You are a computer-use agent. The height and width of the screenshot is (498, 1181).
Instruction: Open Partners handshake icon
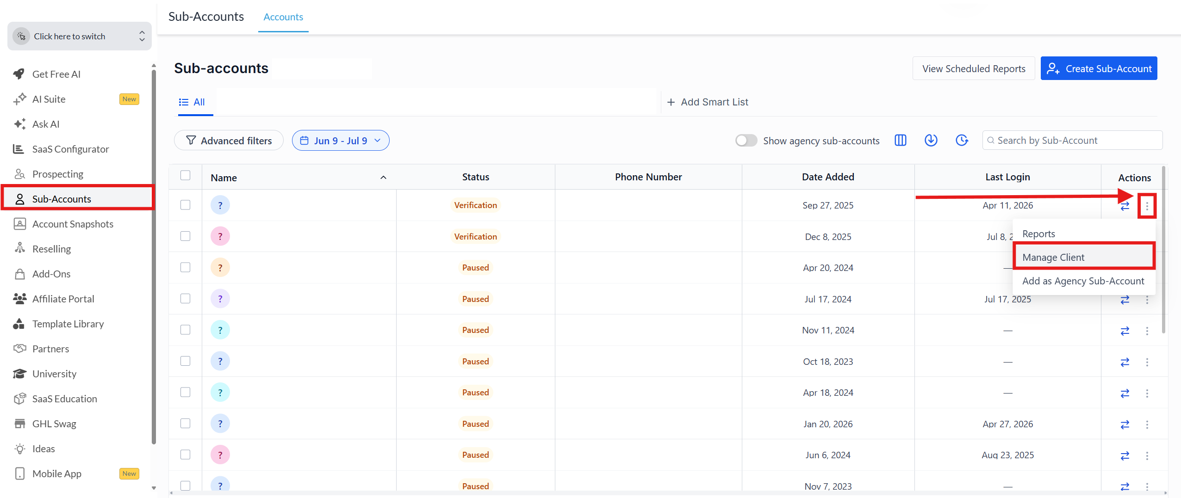19,349
